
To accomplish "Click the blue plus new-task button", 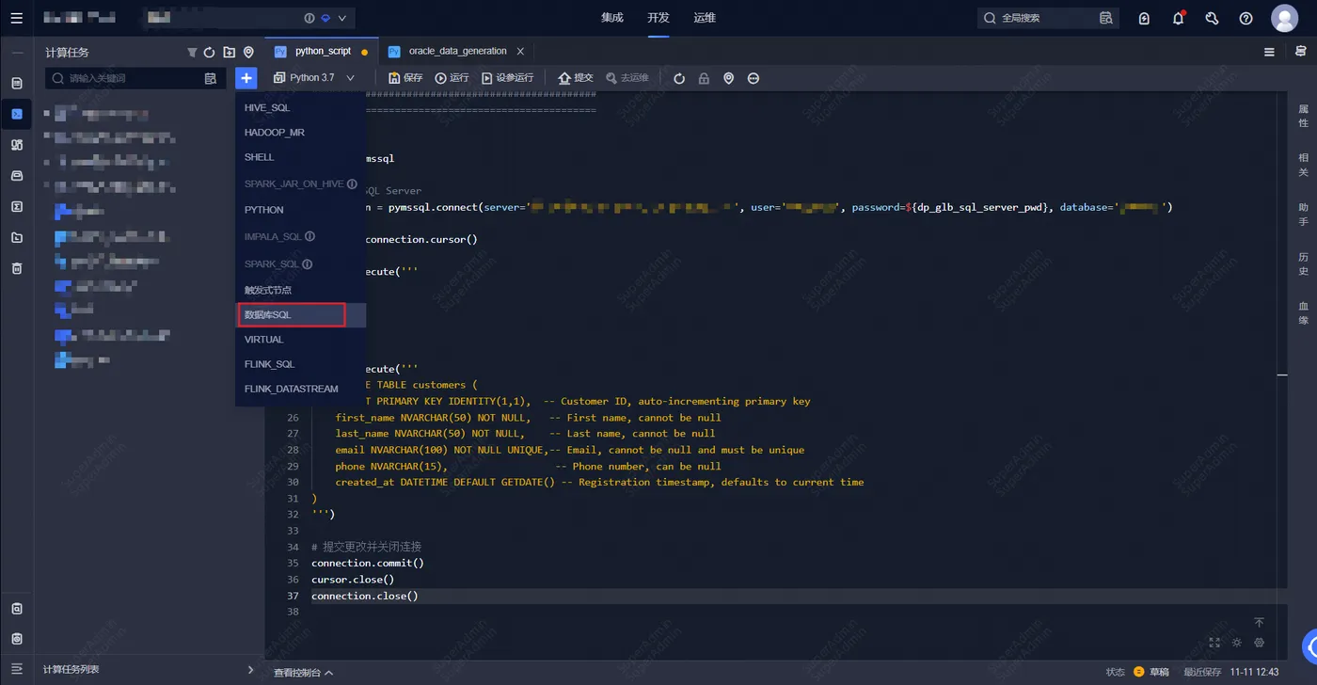I will tap(246, 78).
